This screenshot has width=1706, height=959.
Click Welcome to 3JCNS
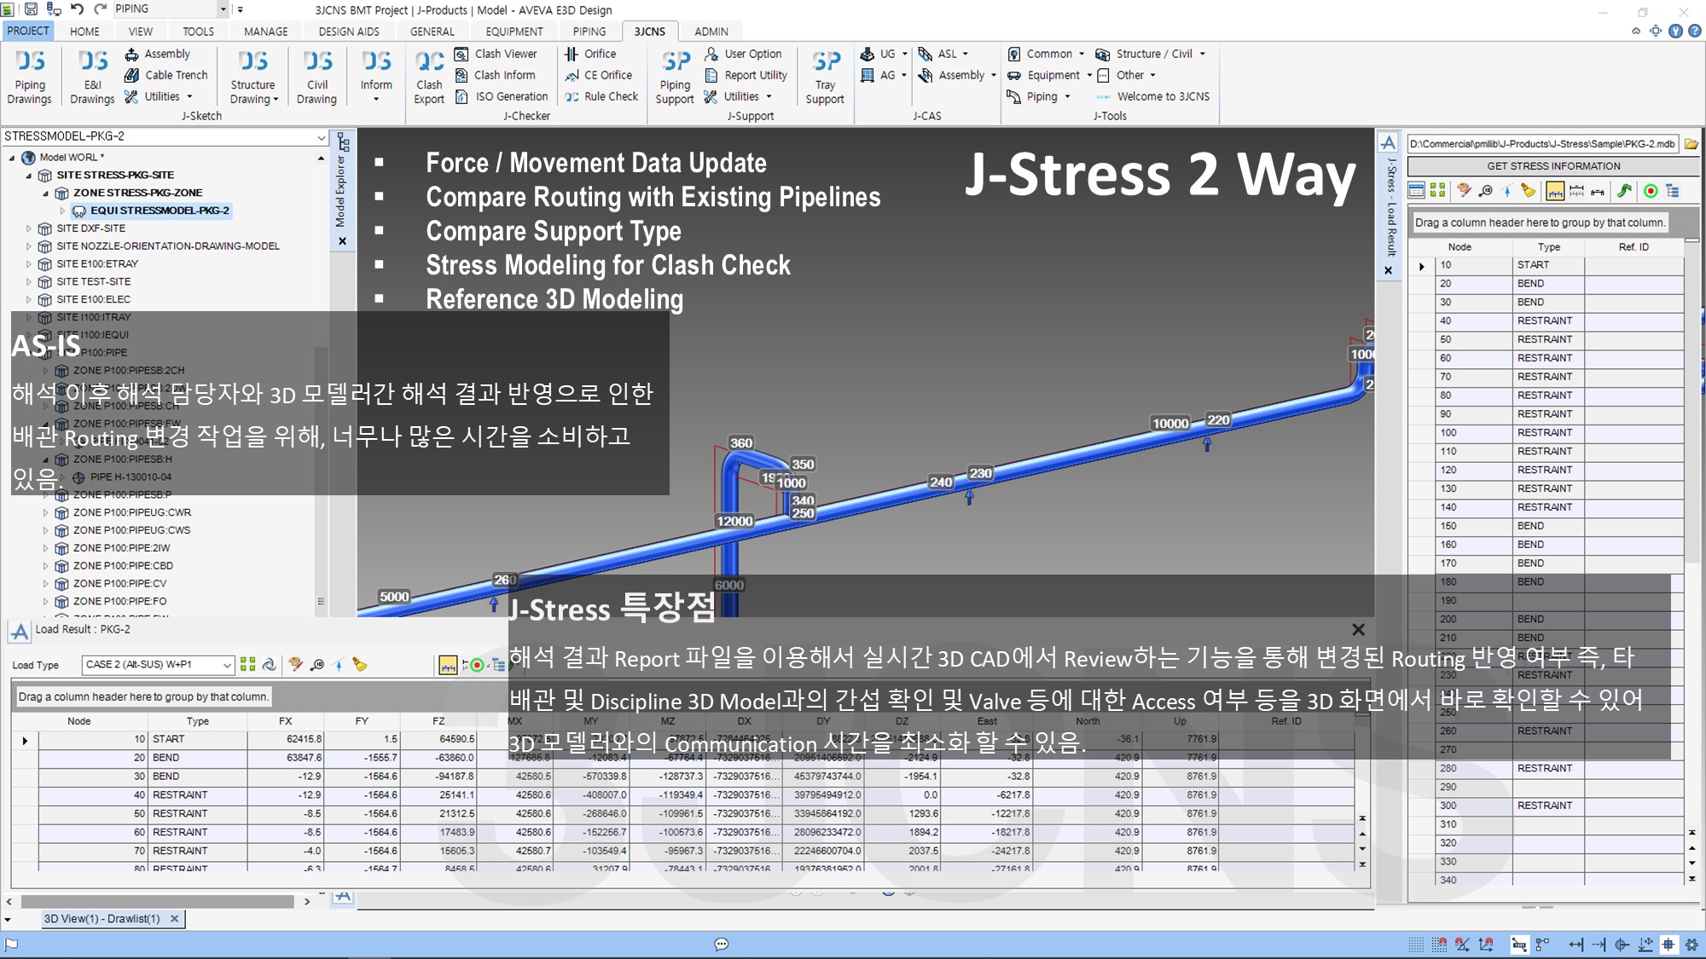click(x=1153, y=96)
